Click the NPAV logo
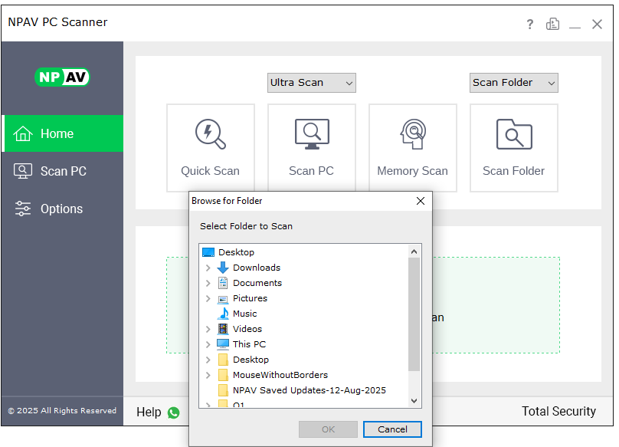Viewport: 619px width, 447px height. (x=62, y=77)
